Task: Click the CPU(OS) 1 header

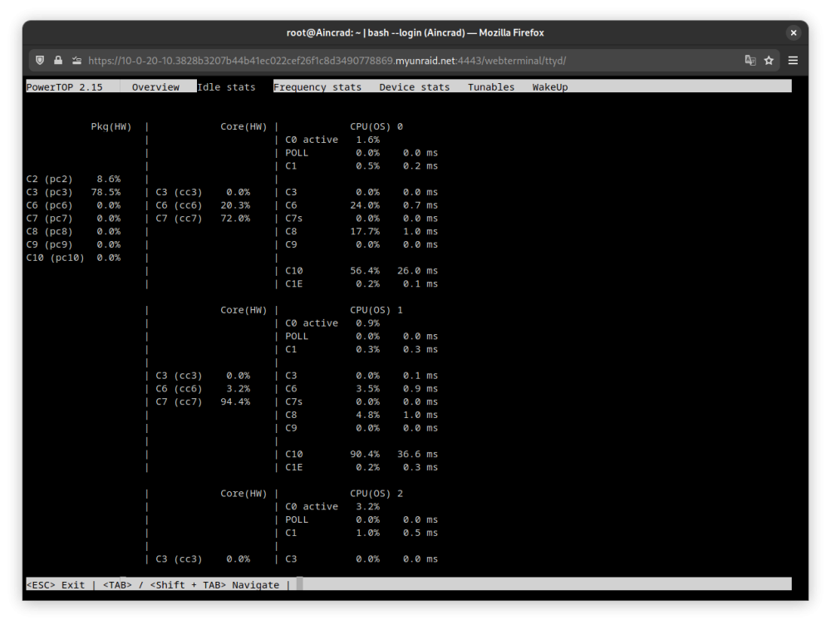Action: (x=376, y=310)
